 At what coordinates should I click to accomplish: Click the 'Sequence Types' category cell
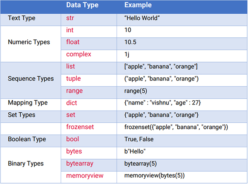tap(31, 78)
